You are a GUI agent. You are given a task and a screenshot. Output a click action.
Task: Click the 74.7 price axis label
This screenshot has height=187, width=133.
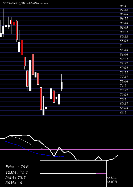123,86
